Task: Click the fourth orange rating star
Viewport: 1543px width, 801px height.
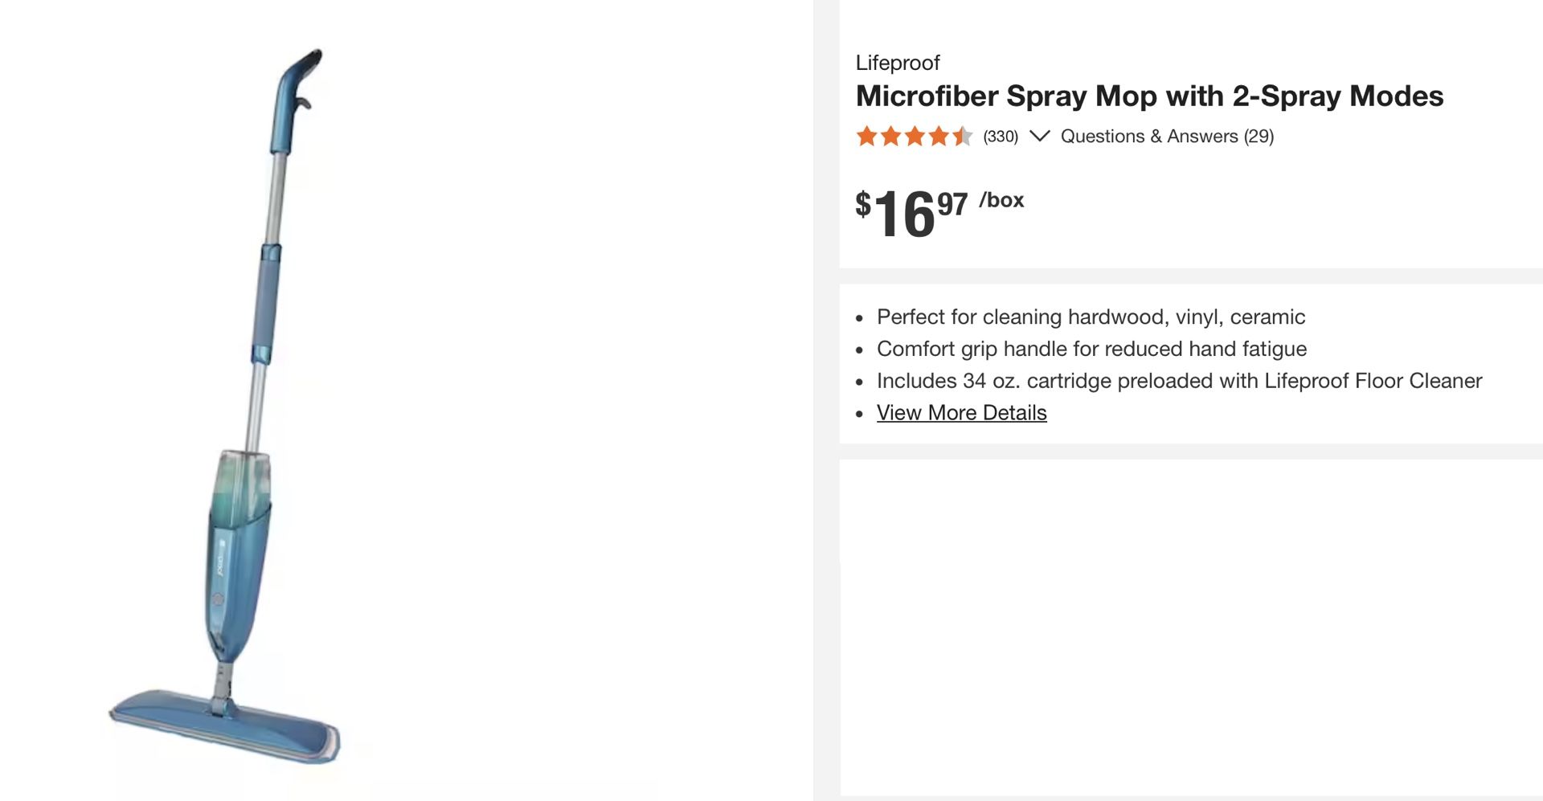Action: point(939,137)
